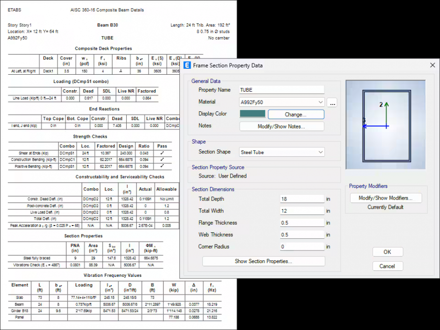This screenshot has height=330, width=440.
Task: Open Modify/Show Modifiers...
Action: (386, 198)
